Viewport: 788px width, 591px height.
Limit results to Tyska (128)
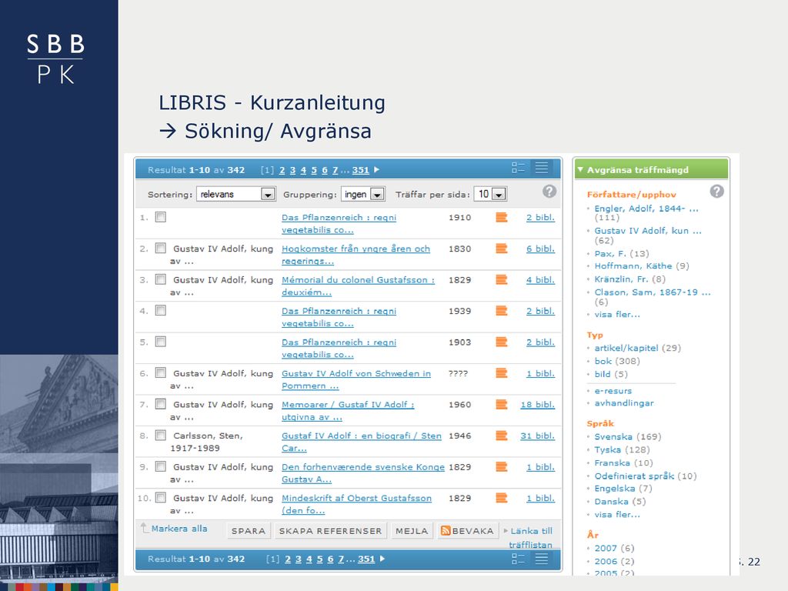coord(622,449)
